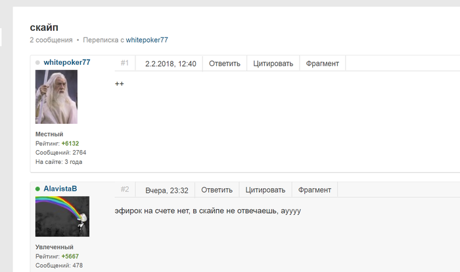Screen dimensions: 460x272
Task: Open whitepoker77 profile link in conversation header
Action: [147, 40]
